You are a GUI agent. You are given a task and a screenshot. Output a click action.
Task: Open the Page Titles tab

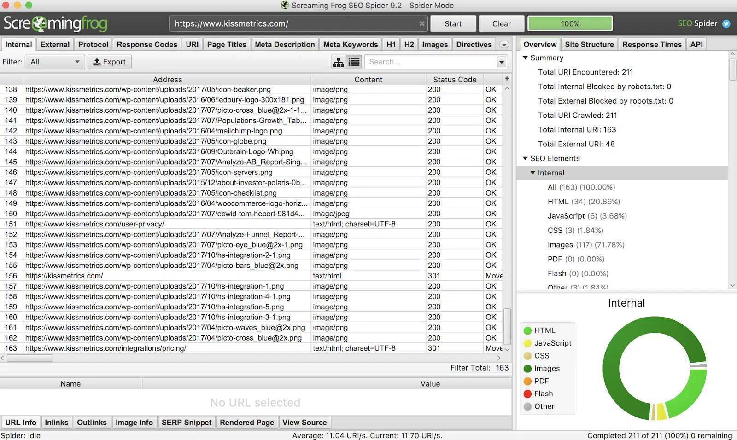(x=227, y=45)
